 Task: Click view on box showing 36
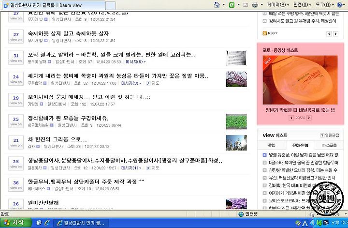pyautogui.click(x=16, y=184)
